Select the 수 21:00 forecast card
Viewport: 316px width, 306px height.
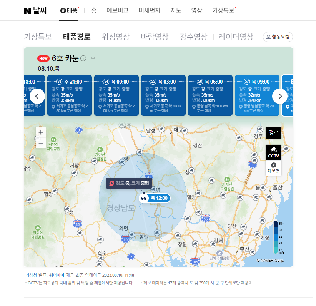pyautogui.click(x=70, y=95)
